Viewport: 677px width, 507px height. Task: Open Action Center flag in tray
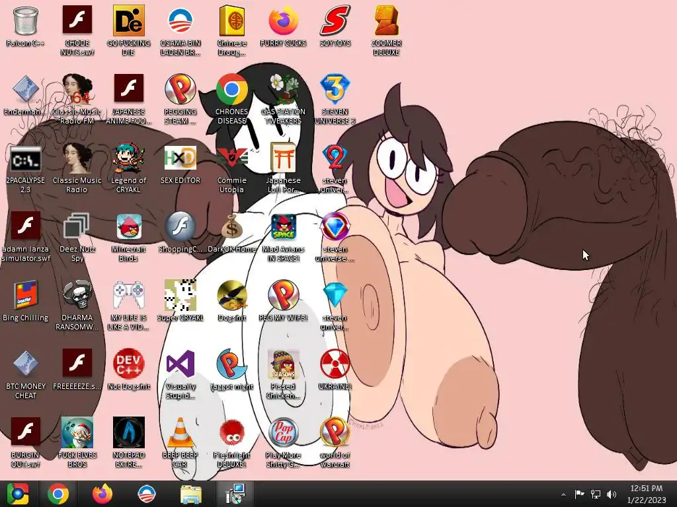tap(579, 494)
